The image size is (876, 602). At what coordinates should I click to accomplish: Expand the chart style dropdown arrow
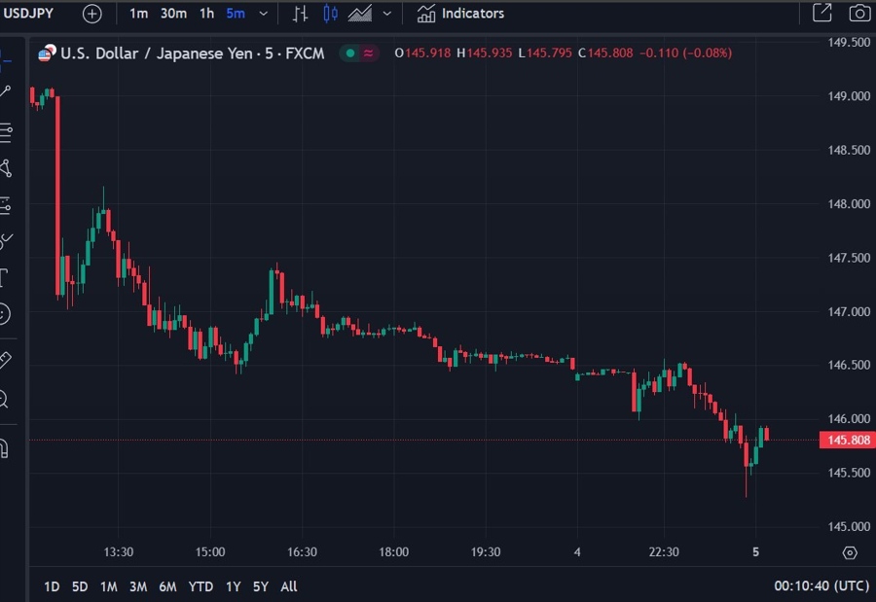[x=387, y=14]
